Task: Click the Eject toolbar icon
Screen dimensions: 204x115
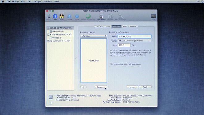Action: [x=77, y=16]
